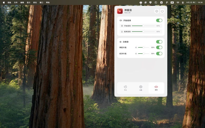Viewport: 205px width, 128px height.
Task: Click the stacked-cards T icon in menu bar
Action: 145,2
